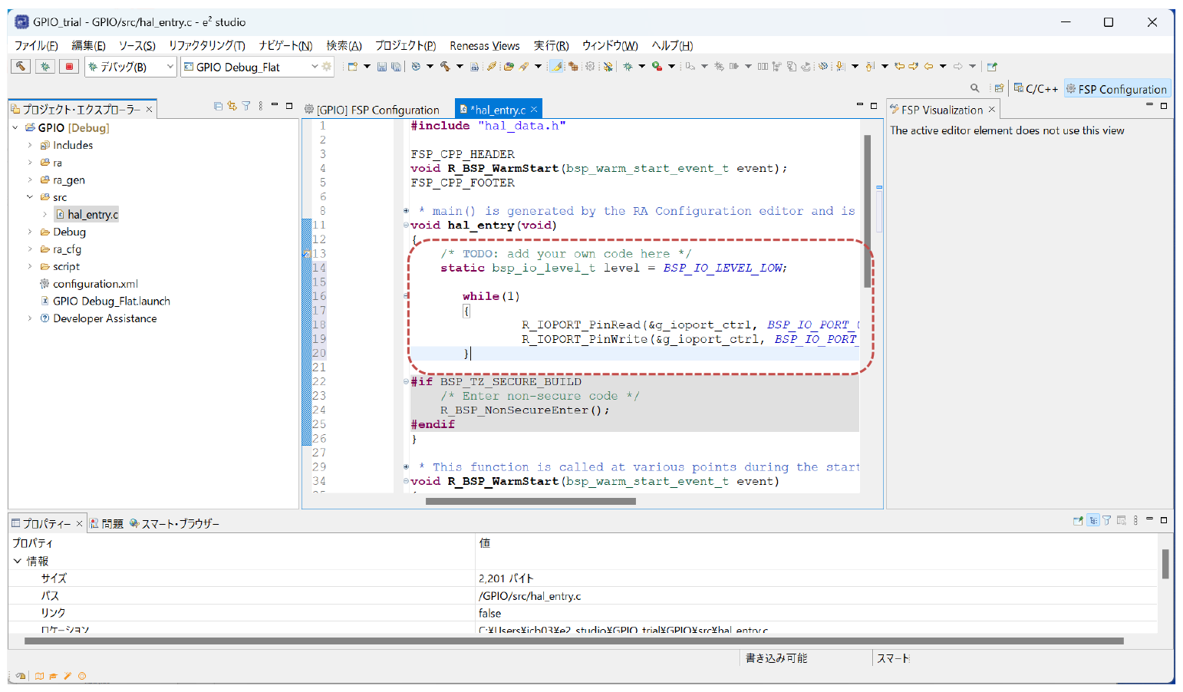Image resolution: width=1183 pixels, height=692 pixels.
Task: Select the FSP Configuration perspective button
Action: 1116,89
